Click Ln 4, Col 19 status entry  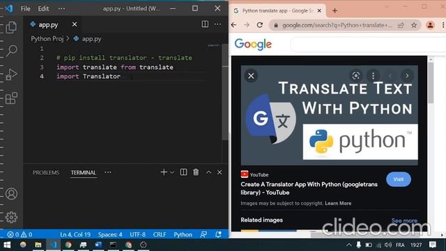pyautogui.click(x=75, y=234)
